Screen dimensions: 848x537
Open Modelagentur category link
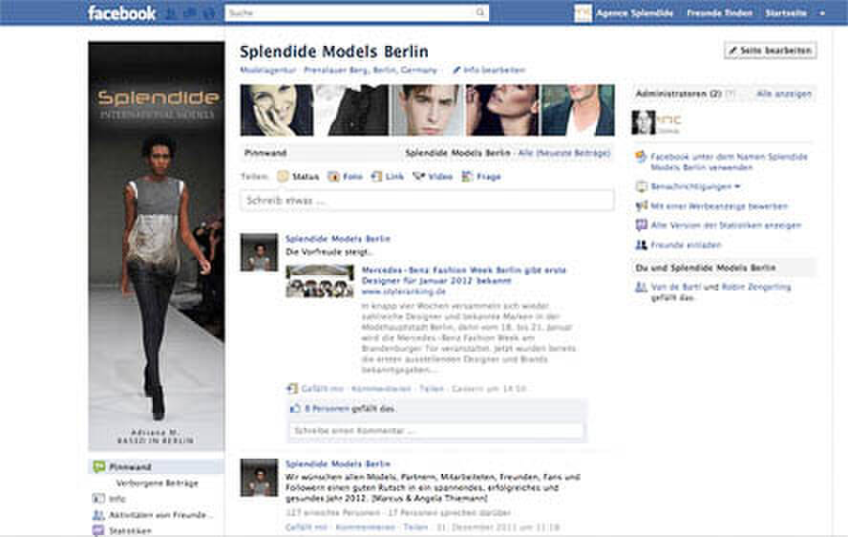(x=268, y=70)
